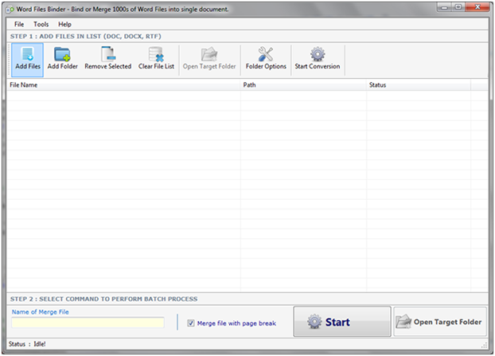Open Folder Options from the toolbar
The height and width of the screenshot is (356, 495).
click(266, 60)
